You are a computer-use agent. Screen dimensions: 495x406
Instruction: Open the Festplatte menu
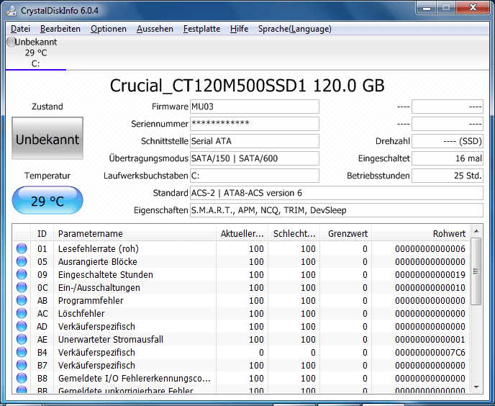(201, 29)
